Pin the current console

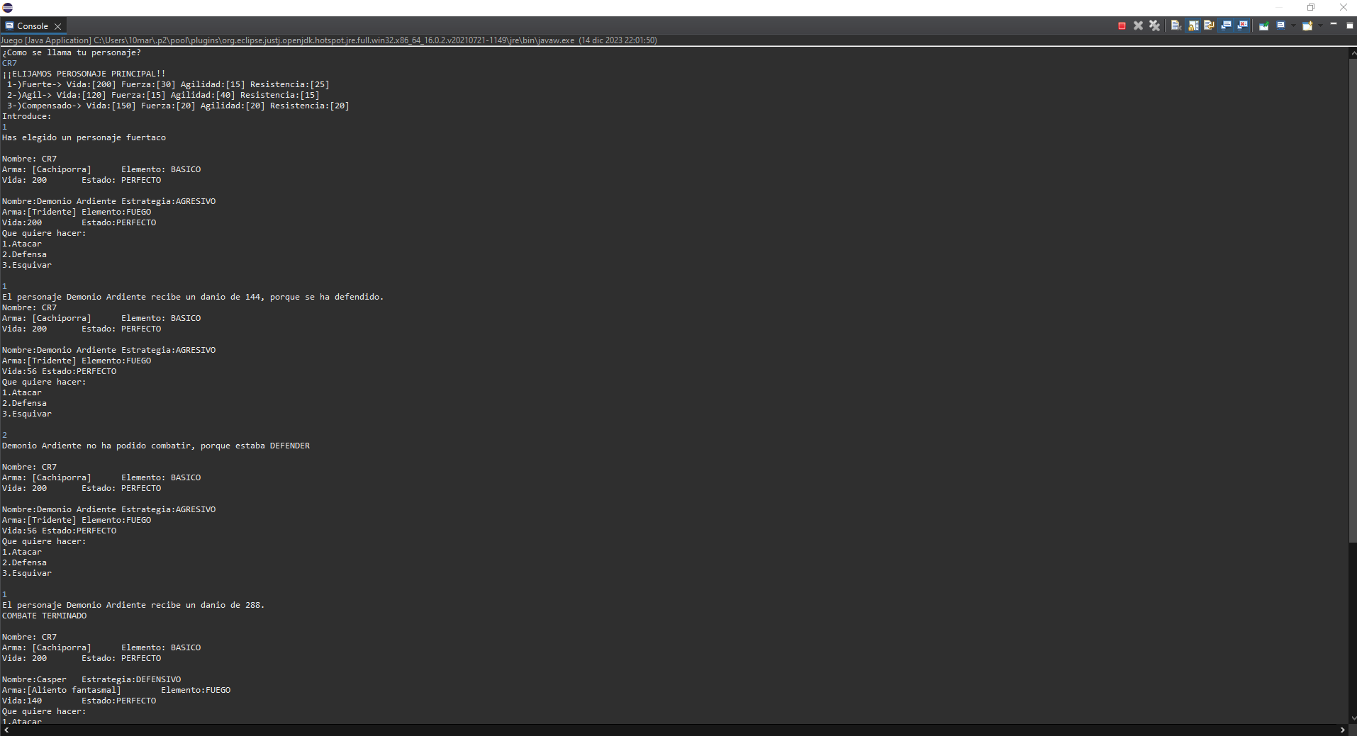tap(1264, 26)
